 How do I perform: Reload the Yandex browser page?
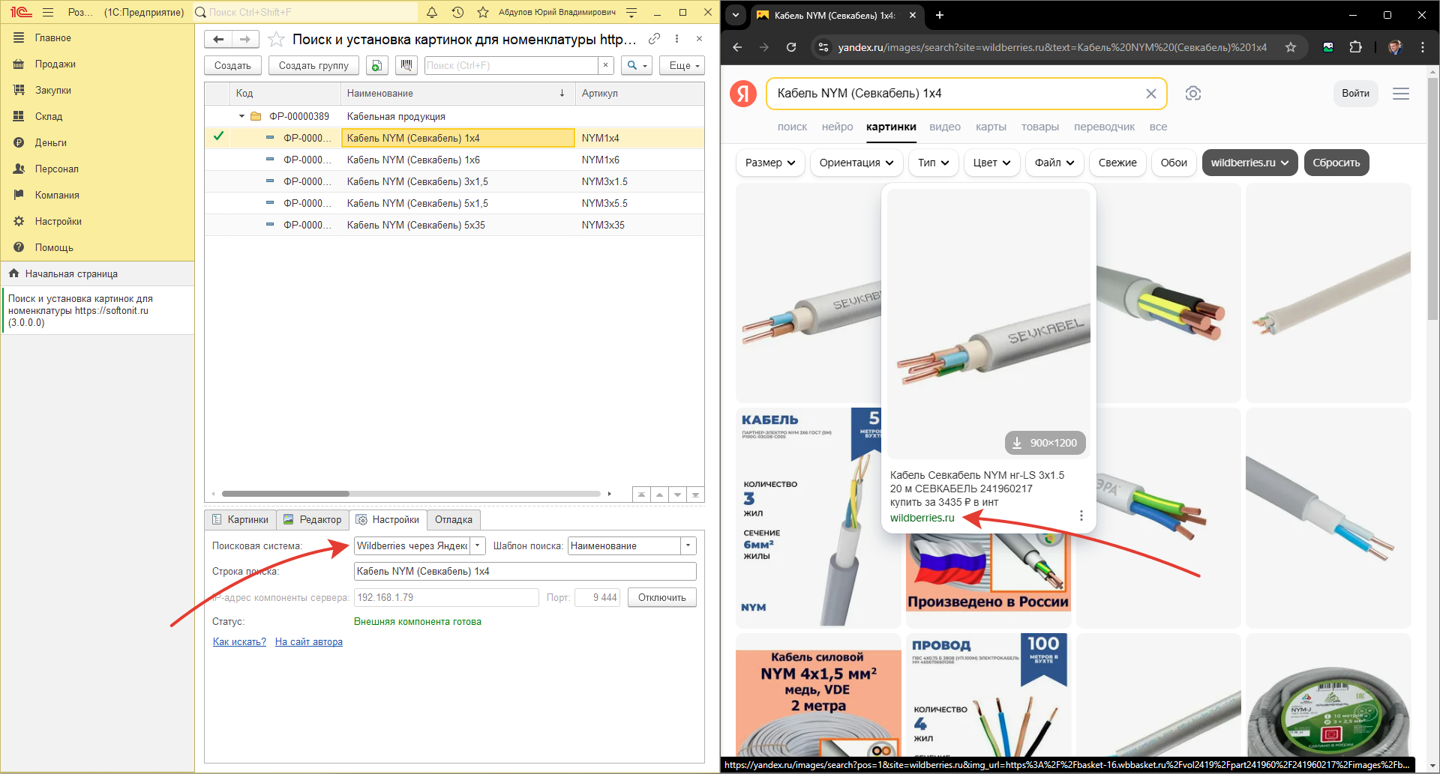(x=791, y=47)
